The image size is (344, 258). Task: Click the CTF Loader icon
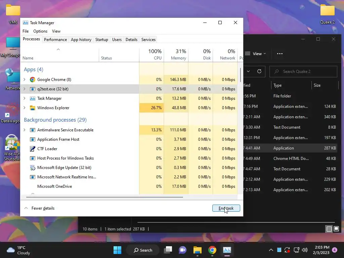pos(33,149)
